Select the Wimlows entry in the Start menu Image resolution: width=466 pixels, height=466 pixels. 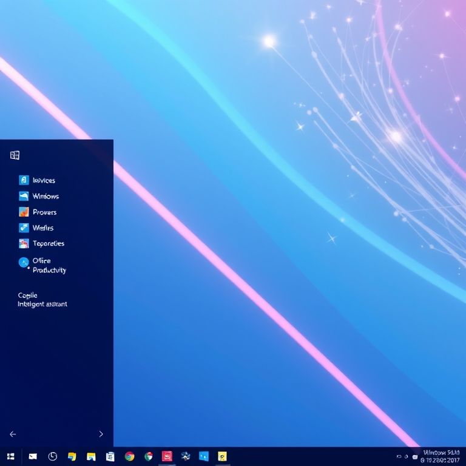(x=46, y=196)
